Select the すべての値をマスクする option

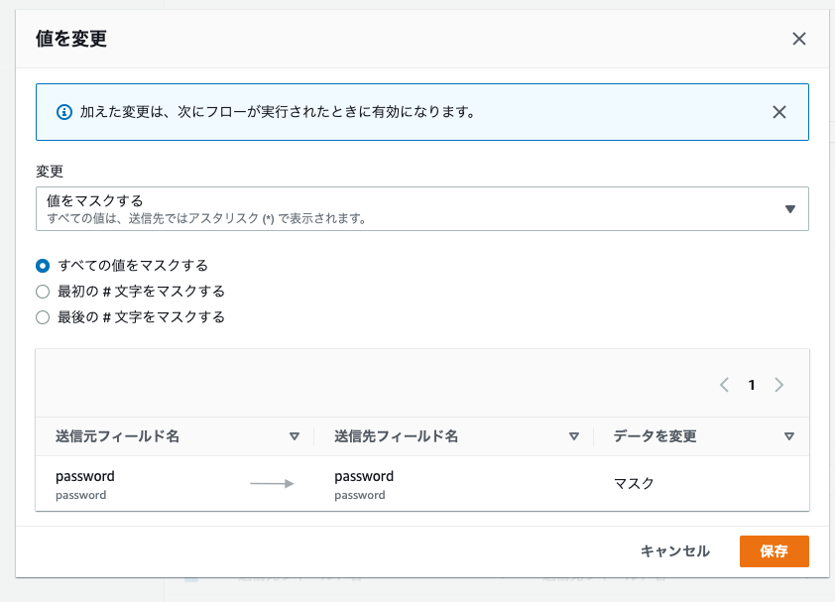point(42,266)
